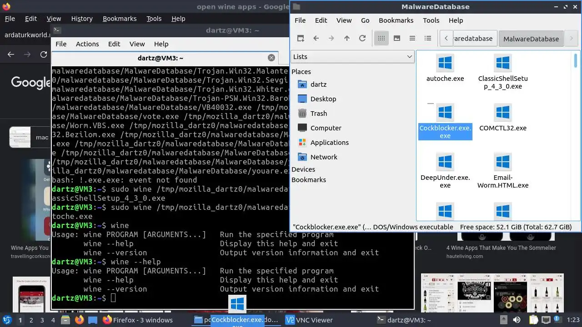This screenshot has height=327, width=582.
Task: Open the terminal View menu
Action: point(137,44)
